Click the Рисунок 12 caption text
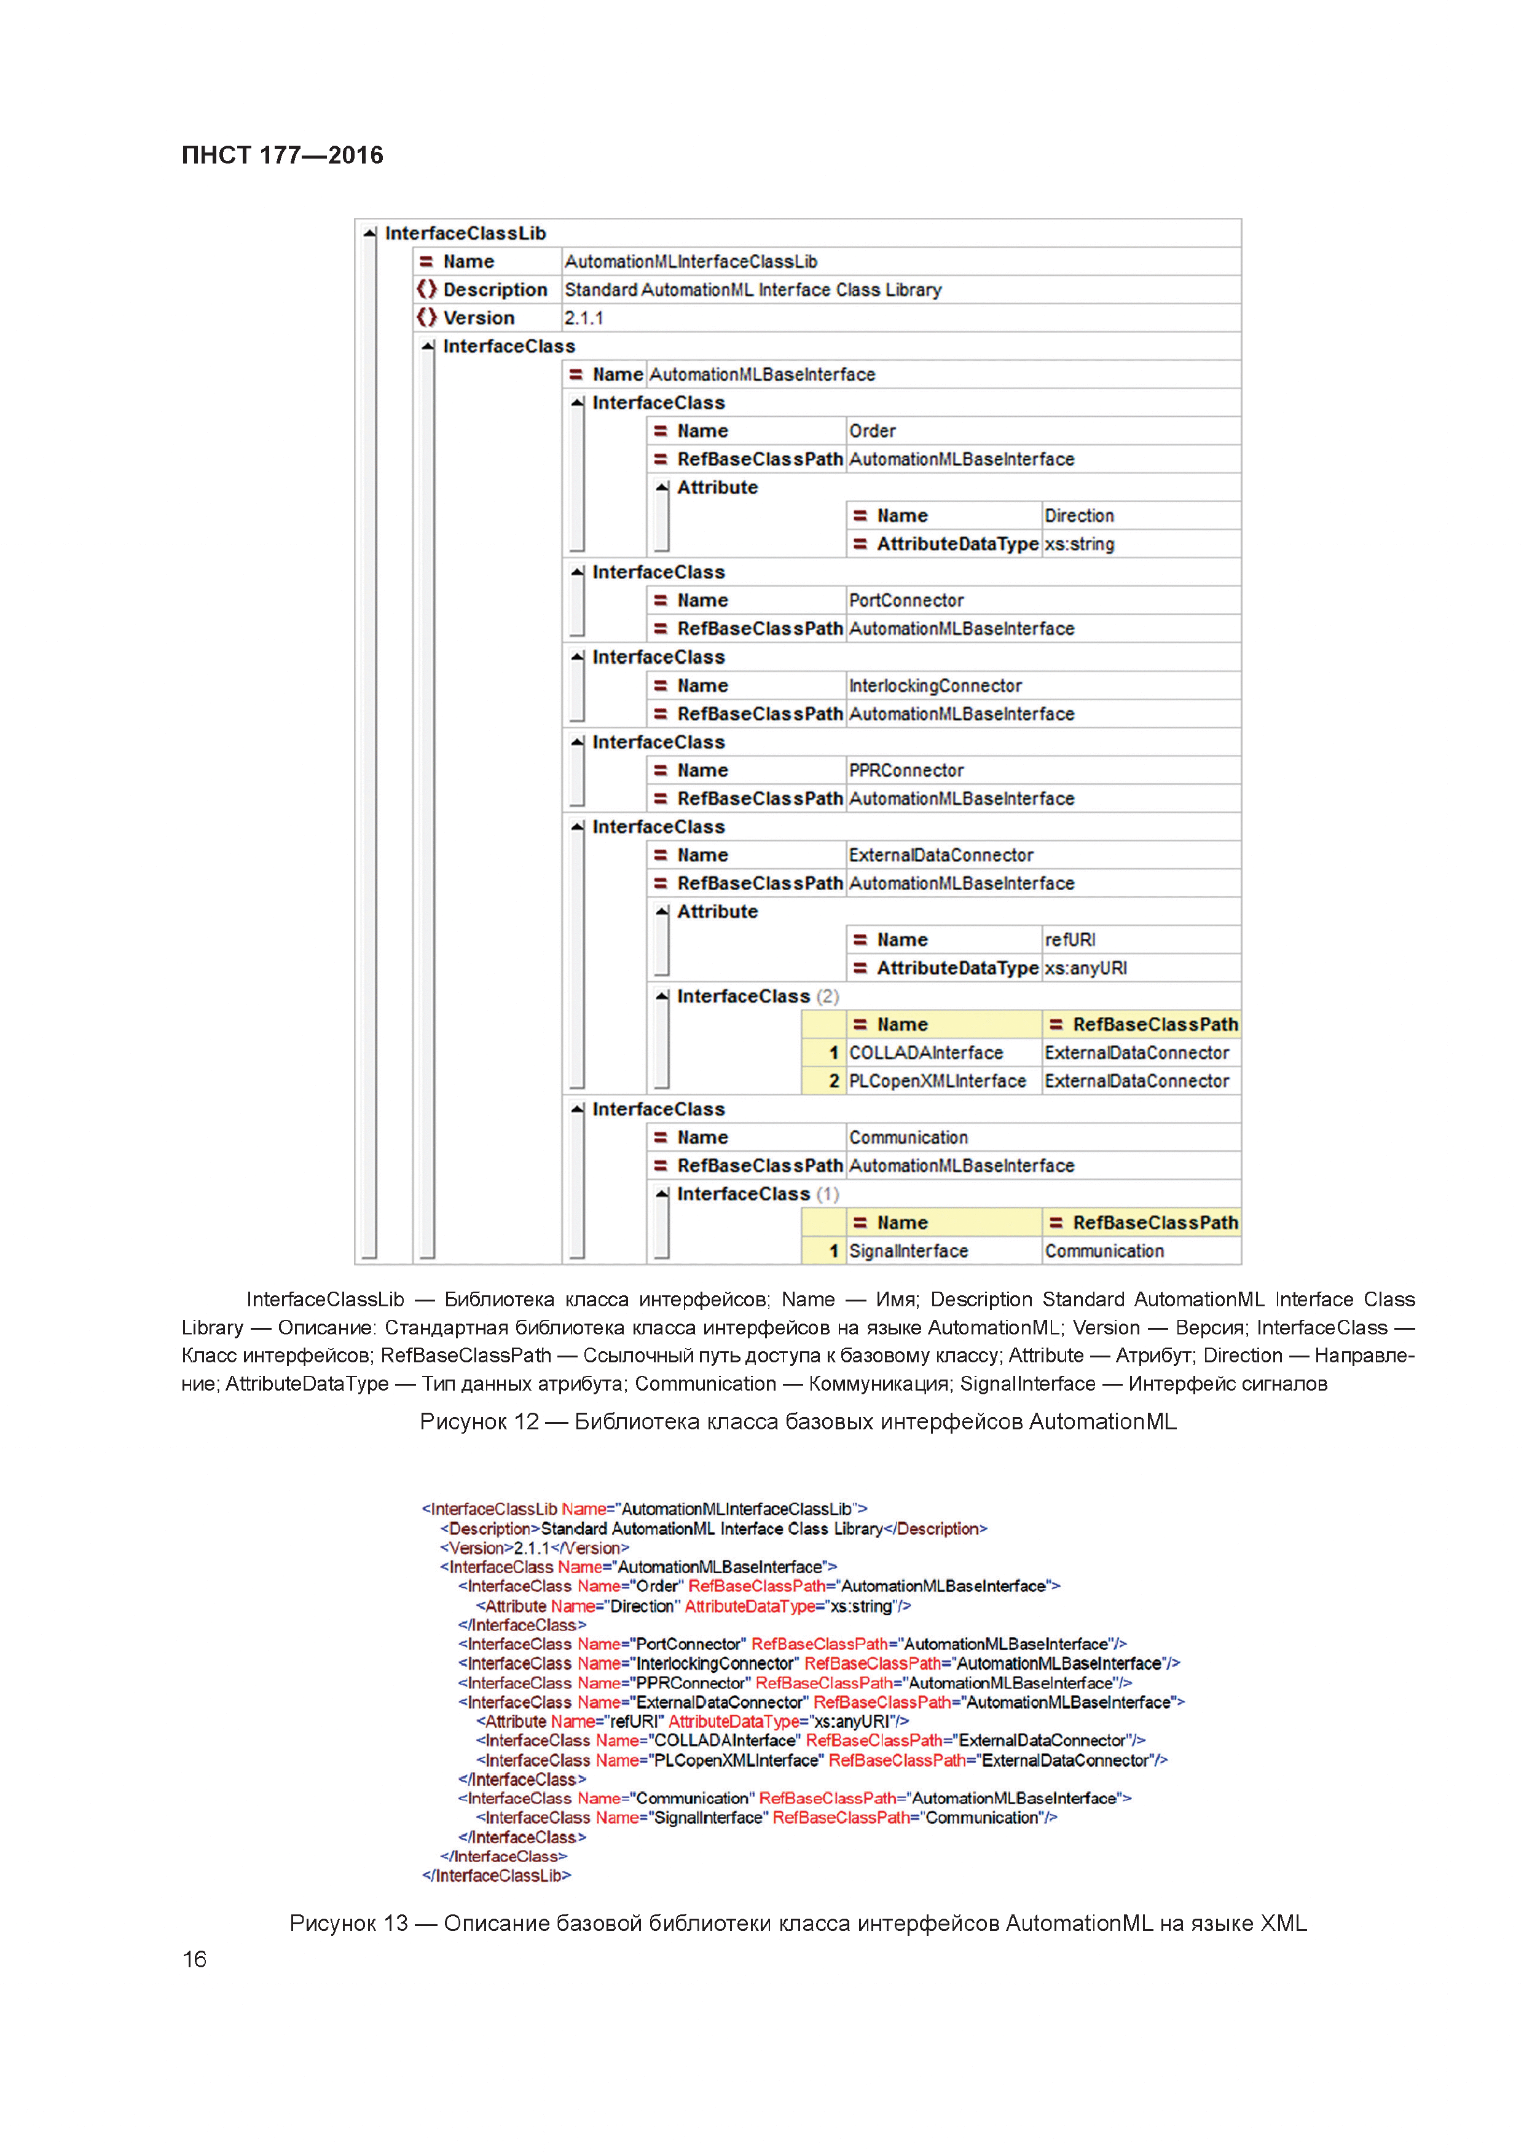 coord(798,1422)
